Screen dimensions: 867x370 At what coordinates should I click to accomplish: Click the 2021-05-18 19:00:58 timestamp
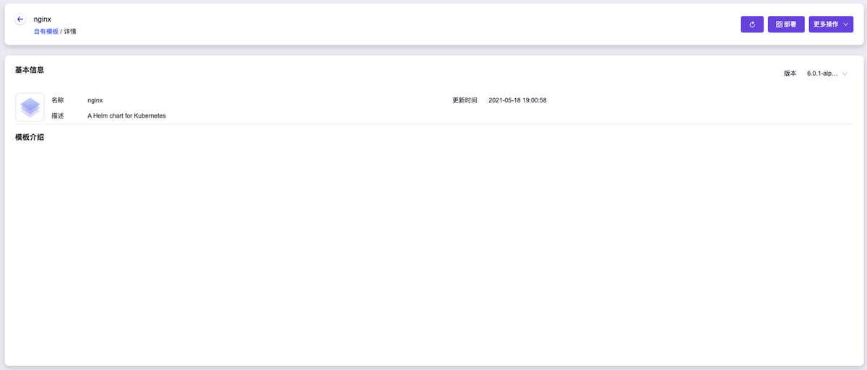517,100
